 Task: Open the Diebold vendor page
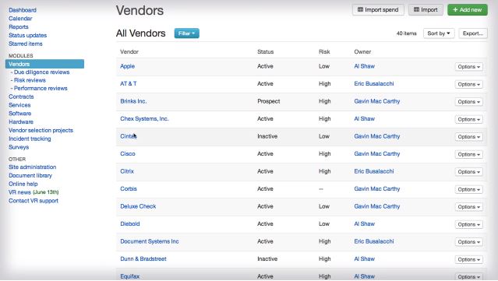(130, 224)
